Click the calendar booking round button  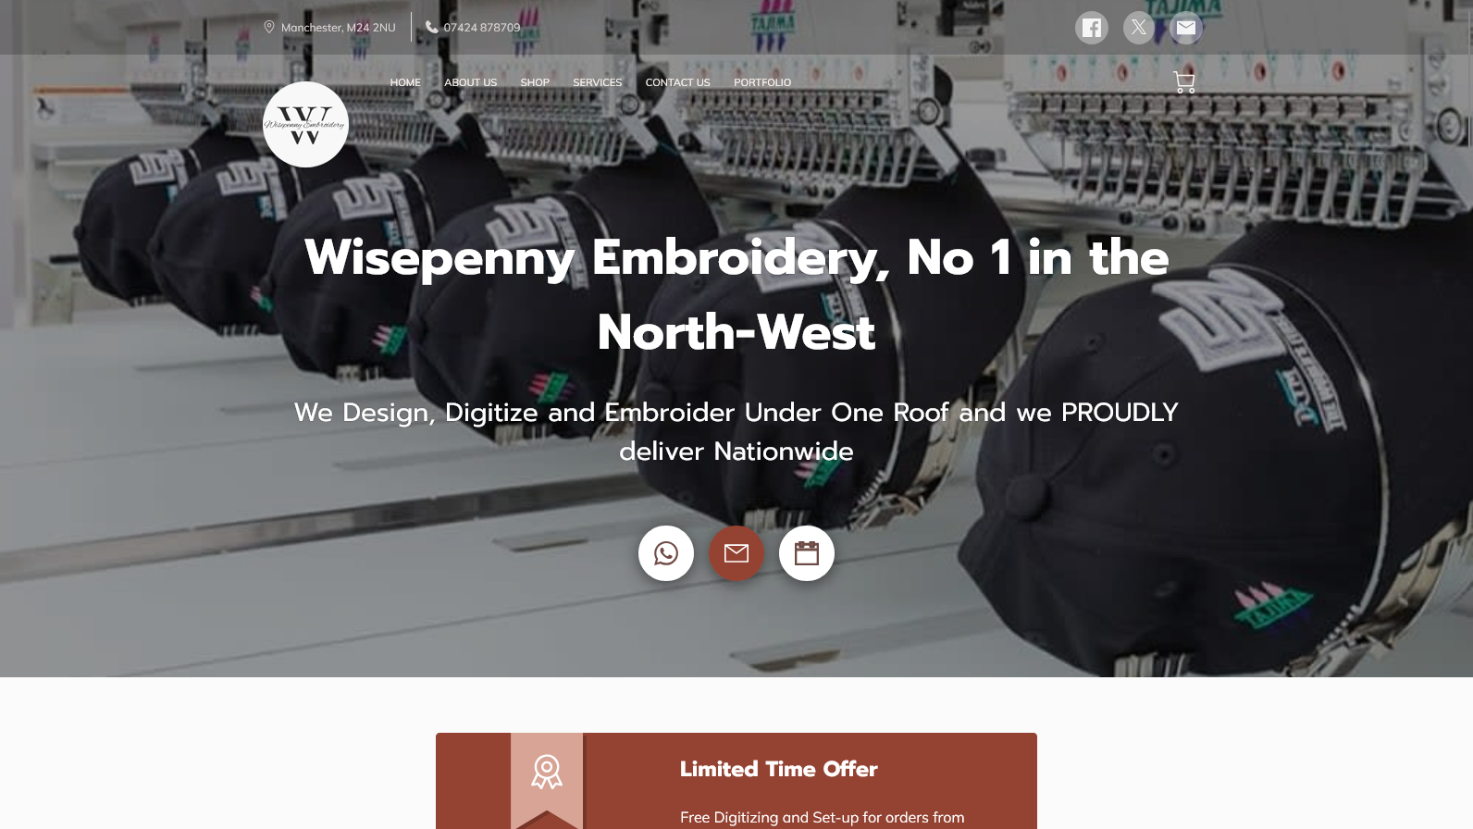tap(807, 553)
